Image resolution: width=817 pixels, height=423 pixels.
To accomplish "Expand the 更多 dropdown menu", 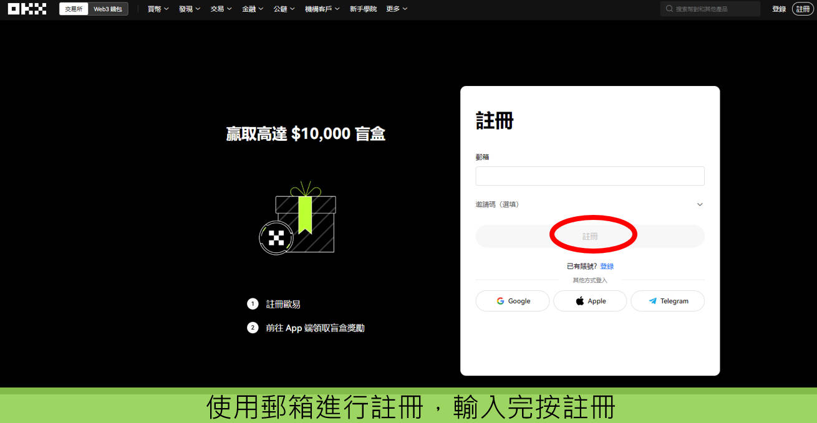I will pos(397,9).
